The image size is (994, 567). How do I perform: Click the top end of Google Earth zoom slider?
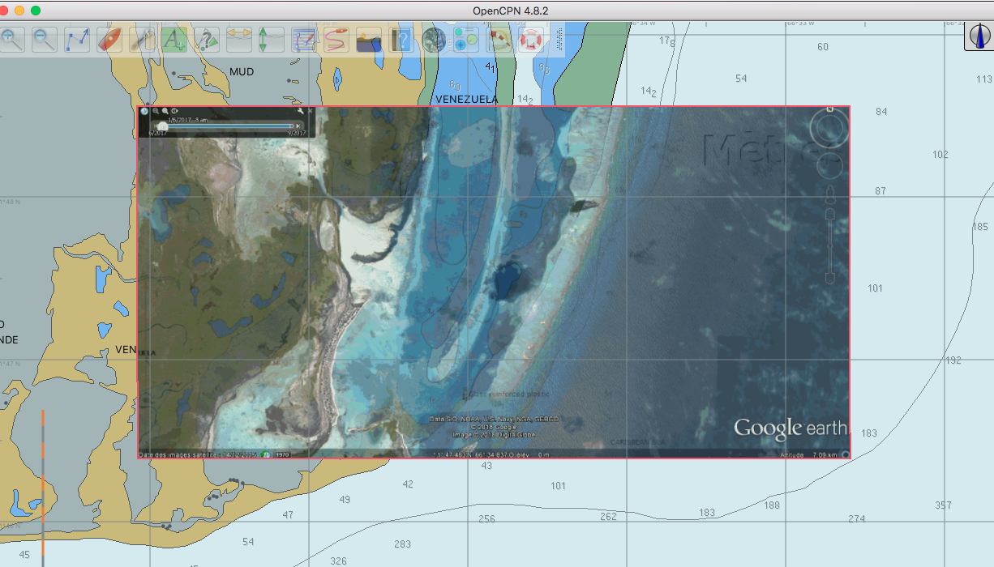(x=829, y=213)
